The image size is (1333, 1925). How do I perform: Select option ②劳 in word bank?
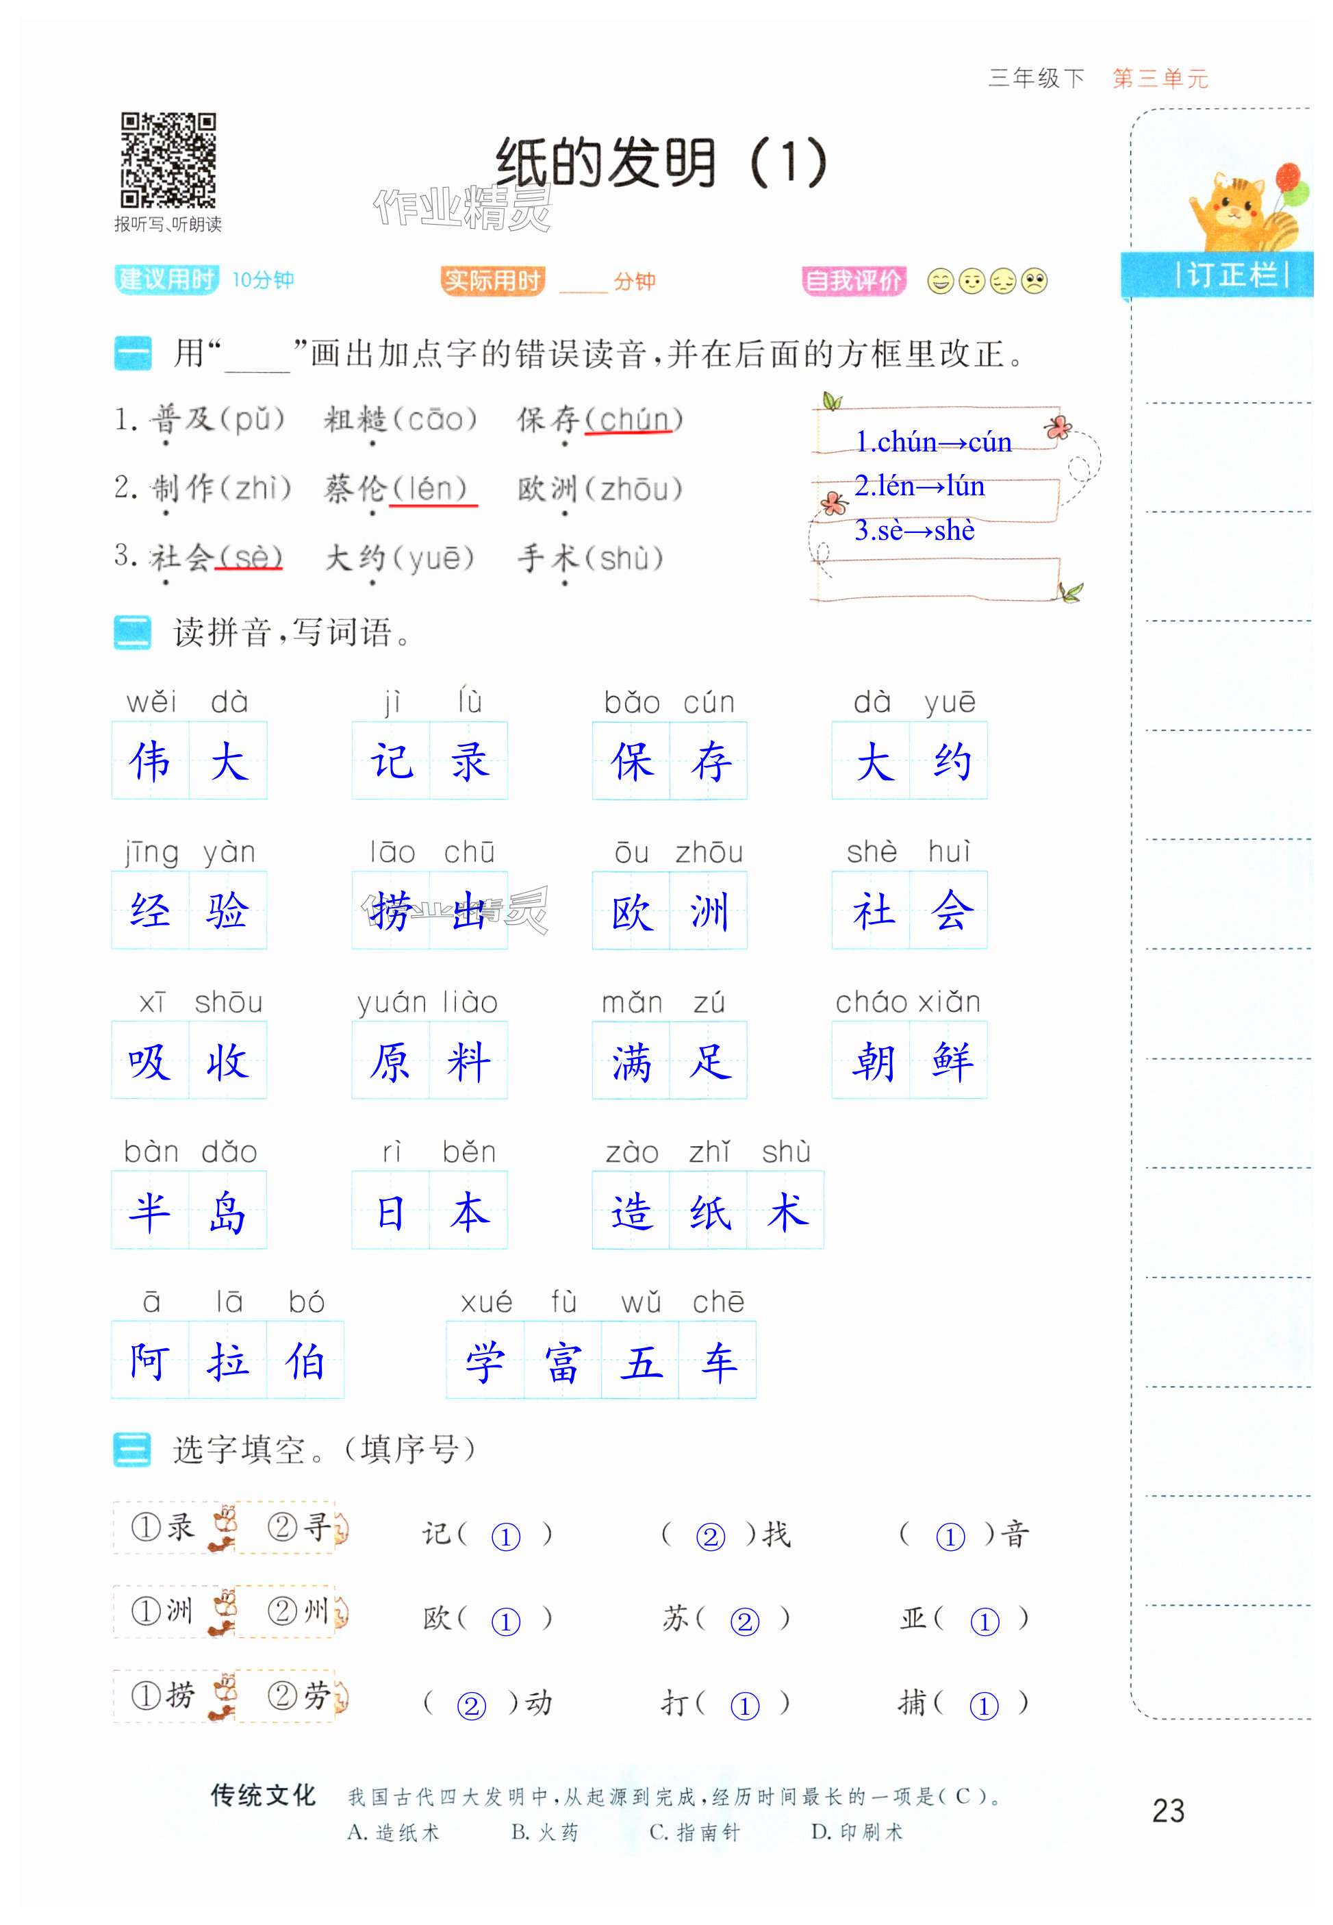click(x=299, y=1696)
